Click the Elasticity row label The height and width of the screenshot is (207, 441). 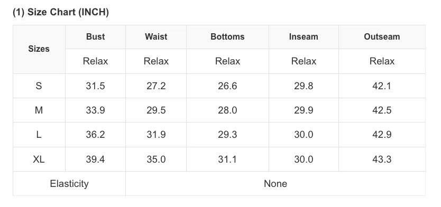(x=69, y=184)
